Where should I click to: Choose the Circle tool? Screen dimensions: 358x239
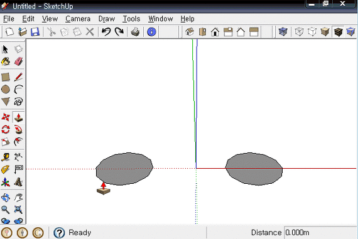5,89
